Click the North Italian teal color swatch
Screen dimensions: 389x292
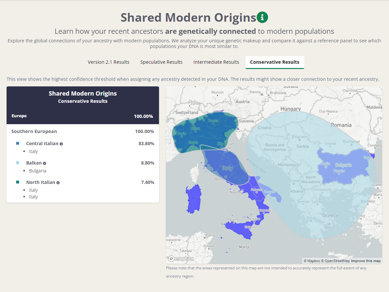[18, 182]
